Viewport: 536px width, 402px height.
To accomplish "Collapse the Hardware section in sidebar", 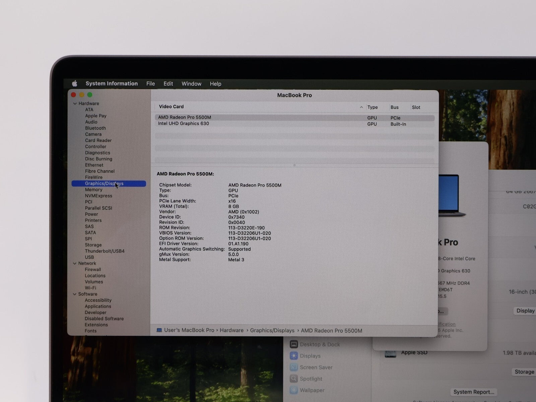I will (x=75, y=104).
